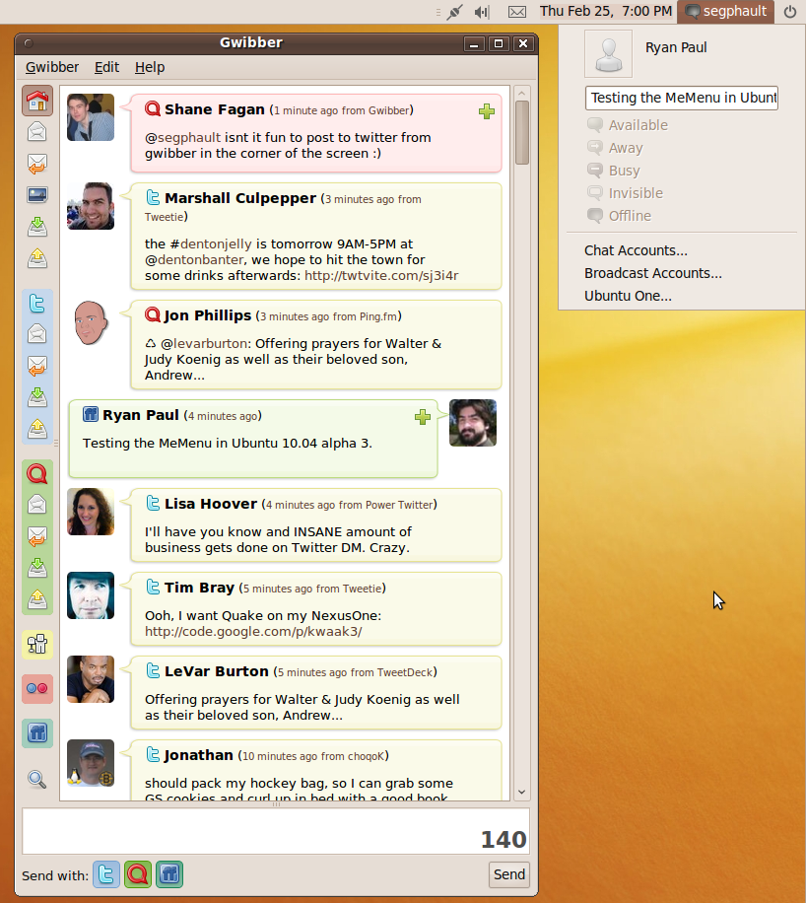The width and height of the screenshot is (806, 903).
Task: Select the Facebook account icon in sidebar
Action: point(37,733)
